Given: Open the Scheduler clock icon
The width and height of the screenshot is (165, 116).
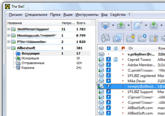Looking at the screenshot, I should 117,38.
